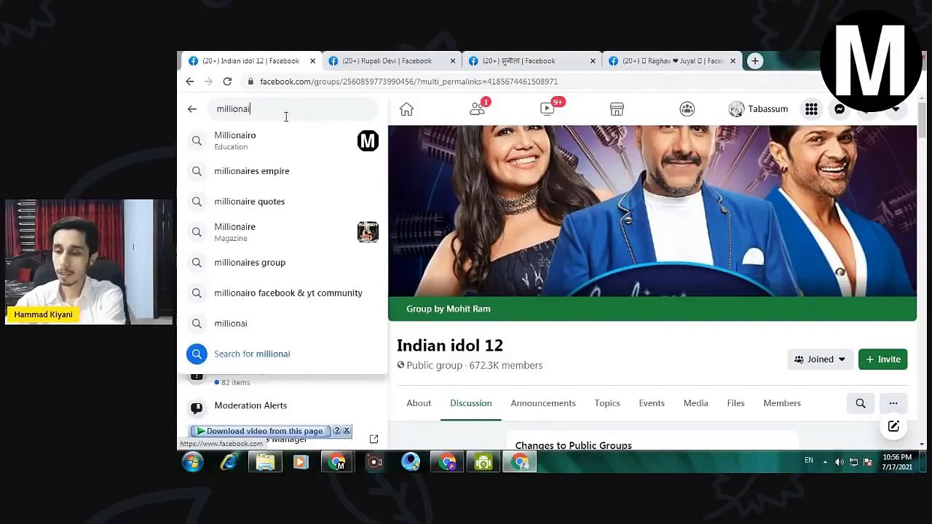Click the Indian idol 12 cover photo

(652, 211)
